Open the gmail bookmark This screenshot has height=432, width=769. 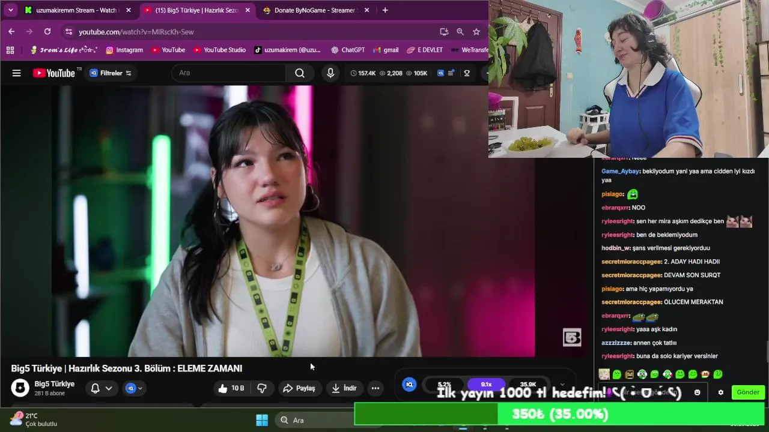(x=386, y=50)
